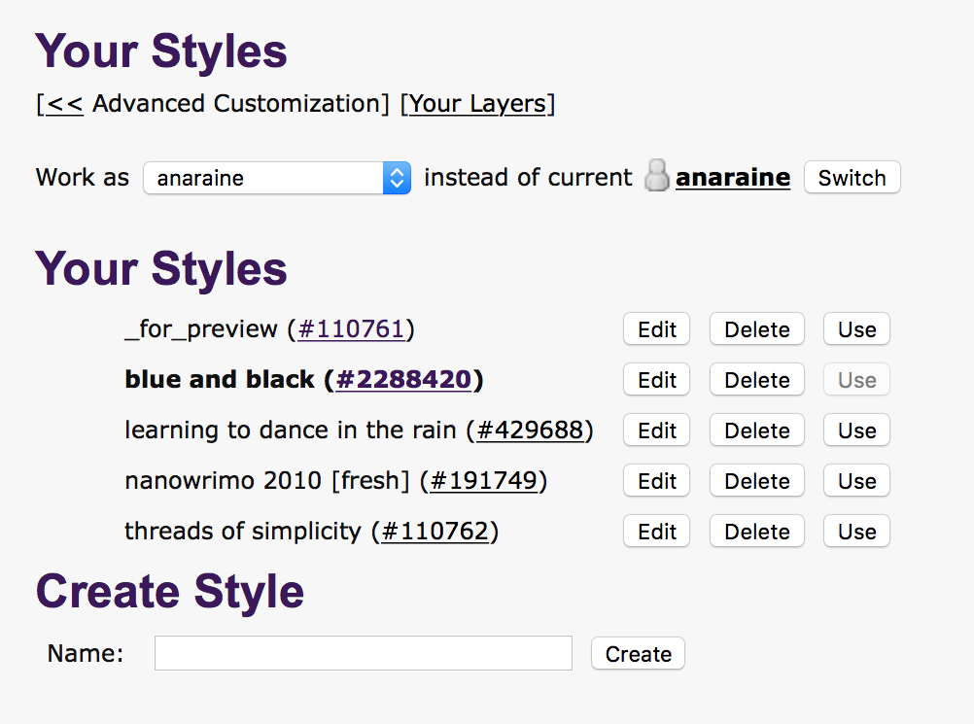Edit the blue and black style
974x724 pixels.
coord(656,380)
